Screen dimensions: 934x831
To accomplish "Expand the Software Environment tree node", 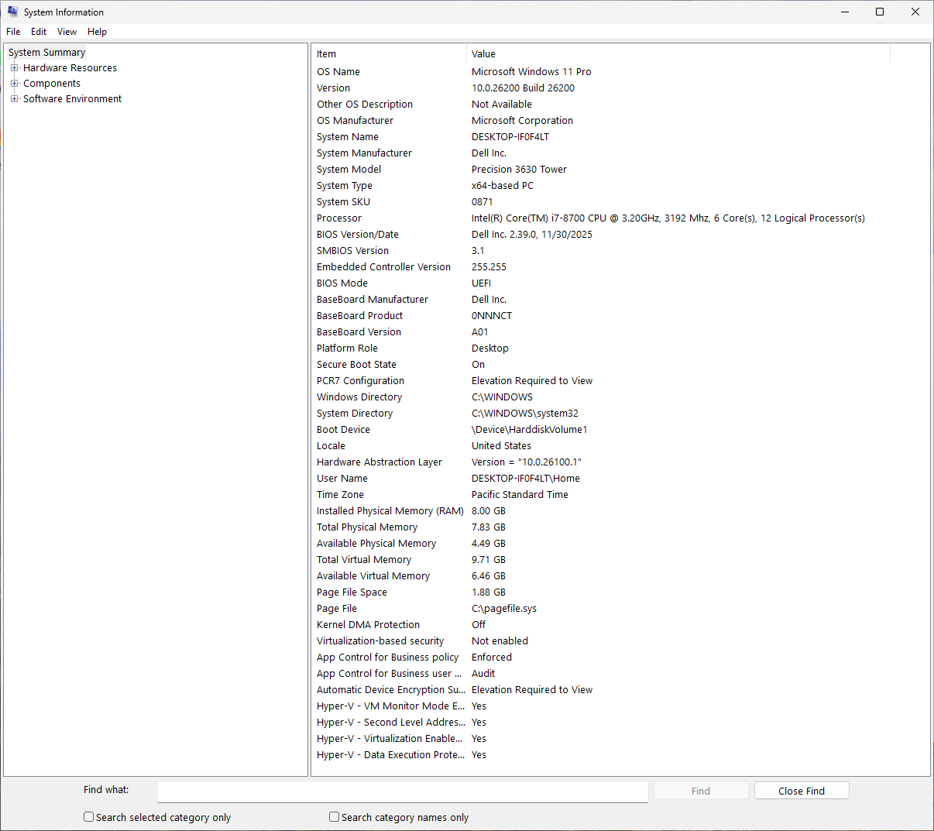I will 14,99.
